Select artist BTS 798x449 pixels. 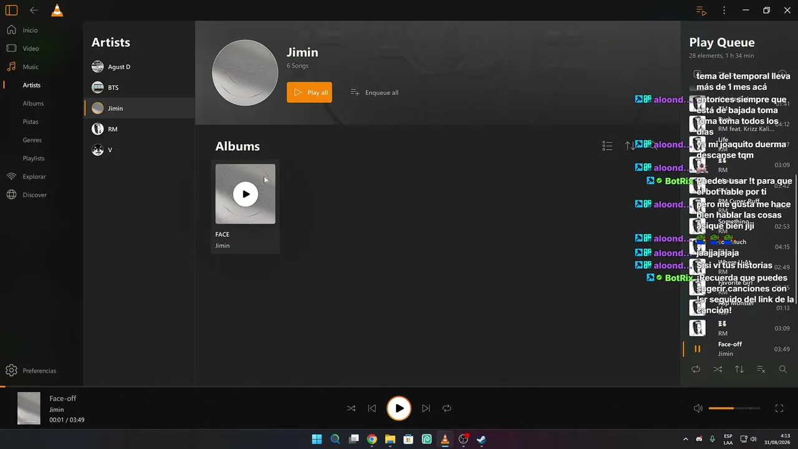click(140, 87)
